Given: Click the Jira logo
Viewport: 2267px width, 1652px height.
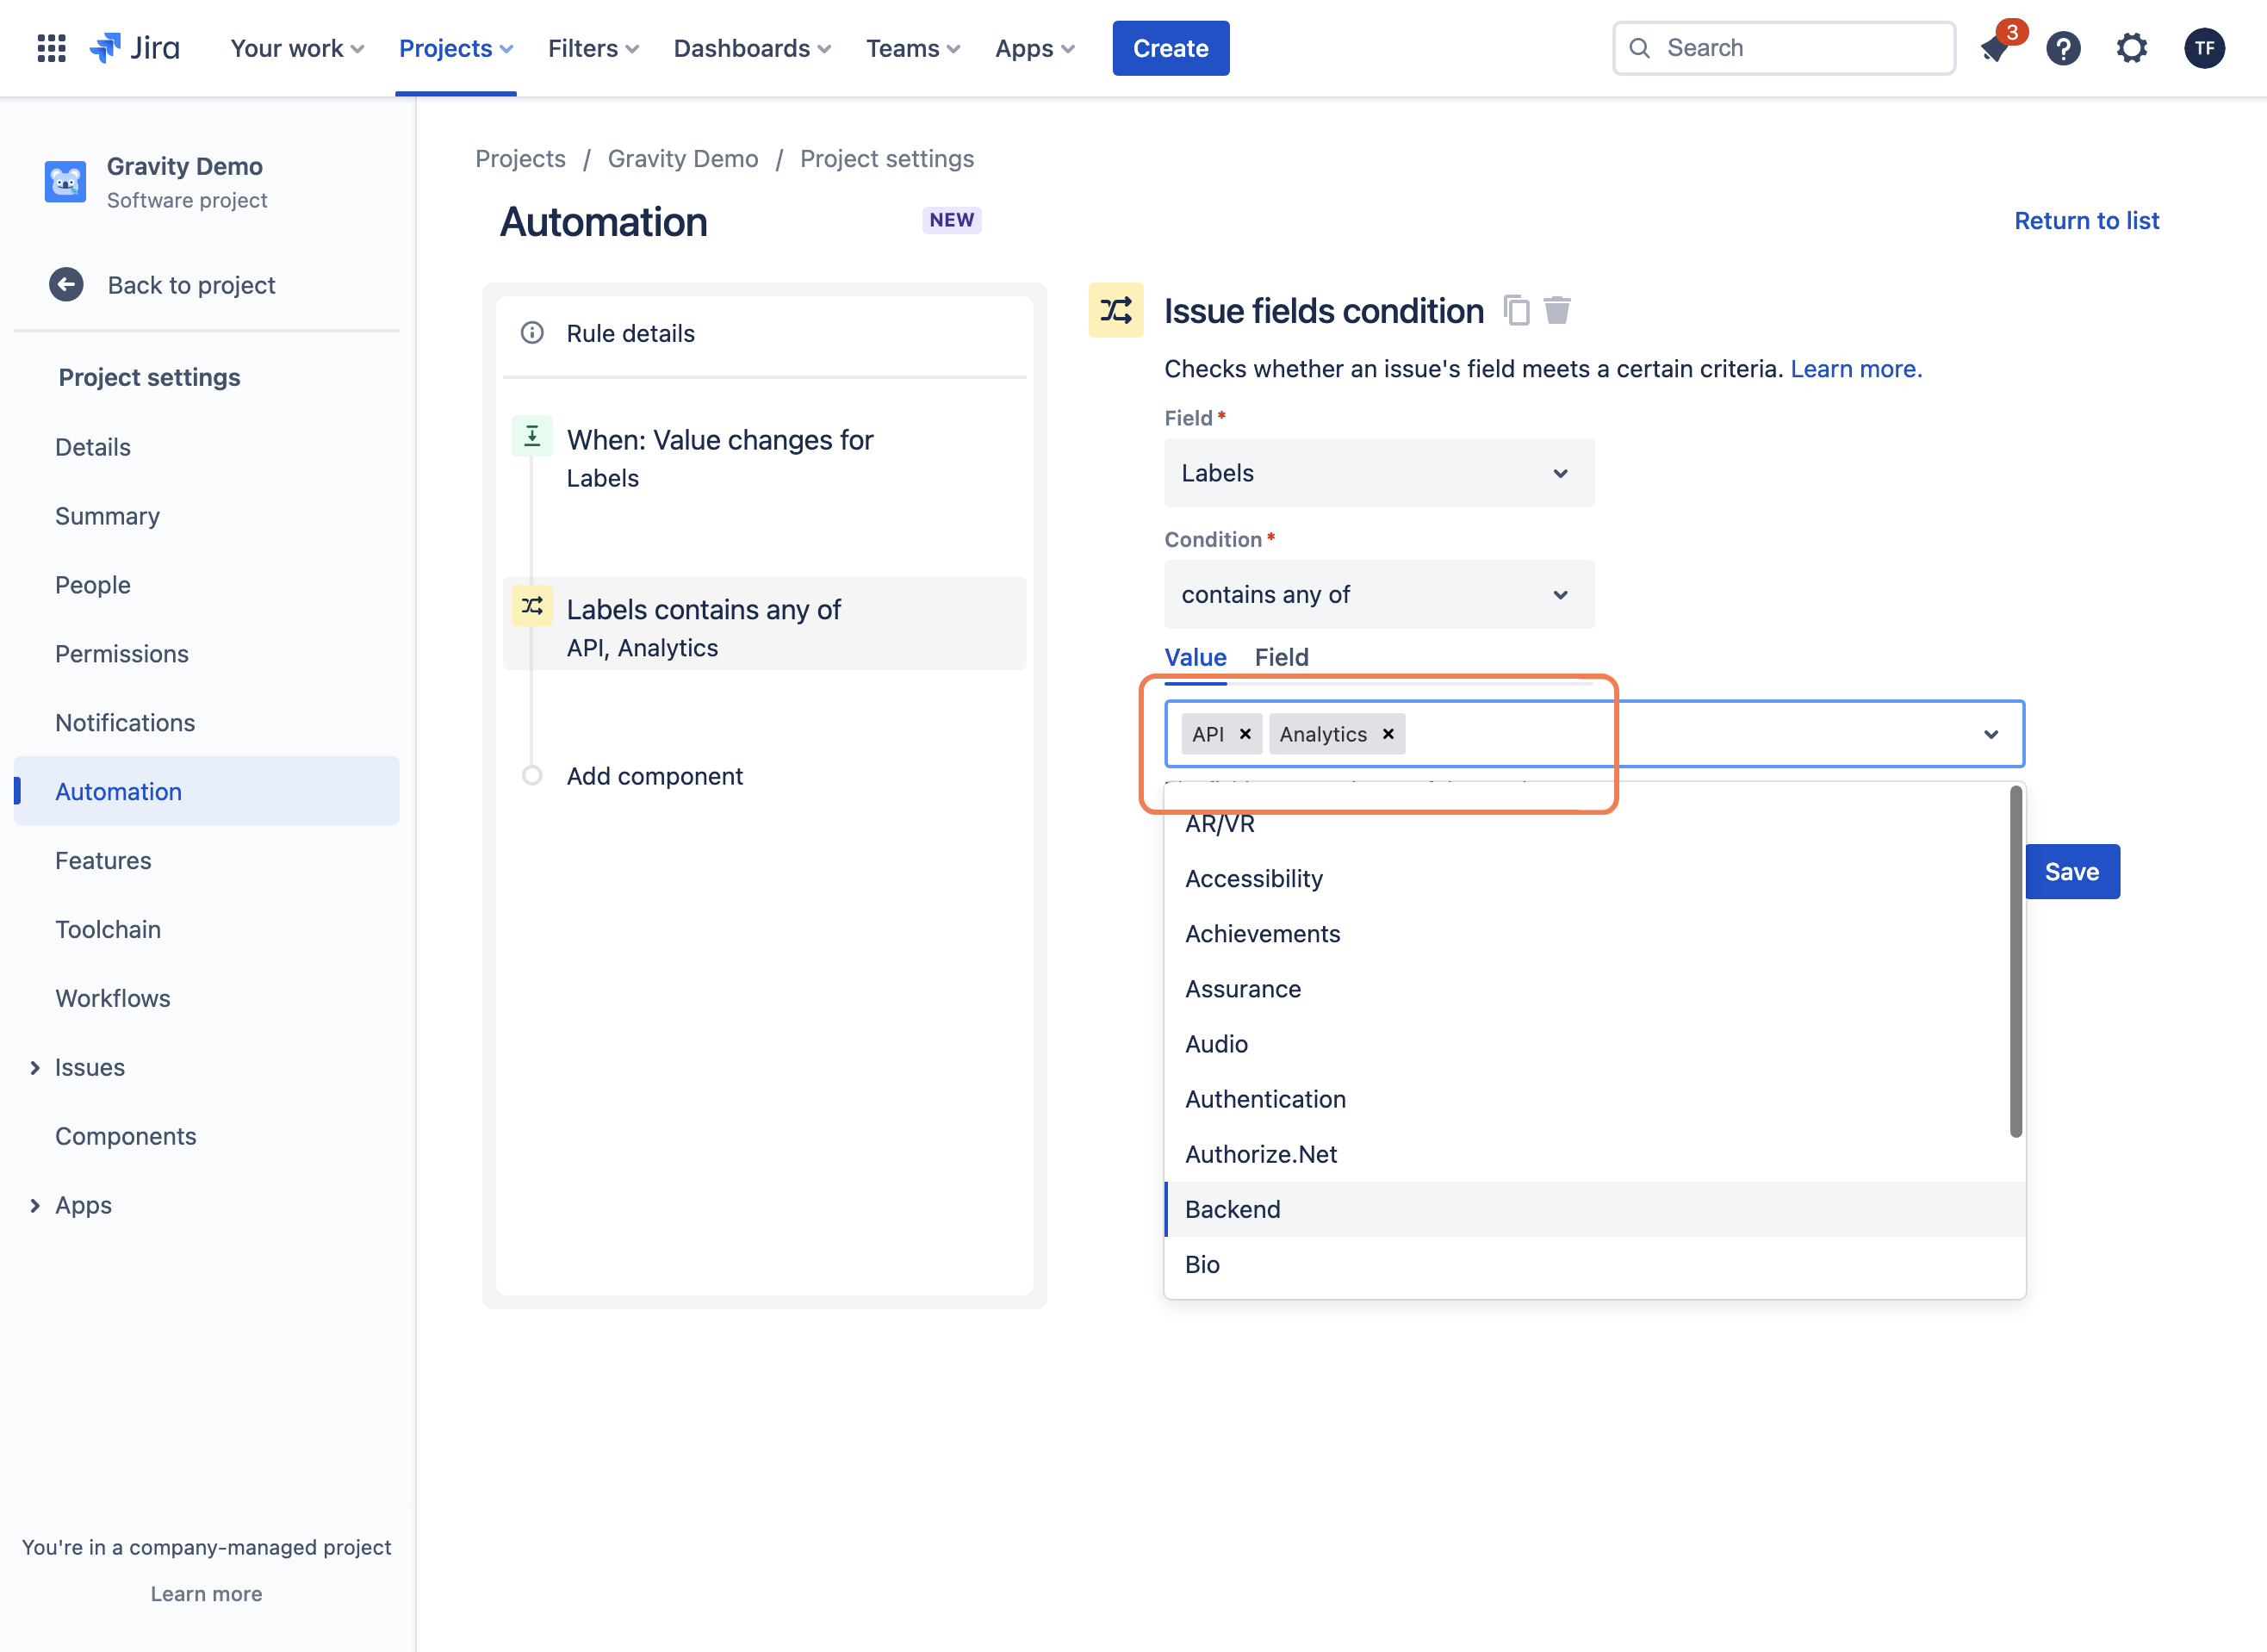Looking at the screenshot, I should pyautogui.click(x=135, y=48).
